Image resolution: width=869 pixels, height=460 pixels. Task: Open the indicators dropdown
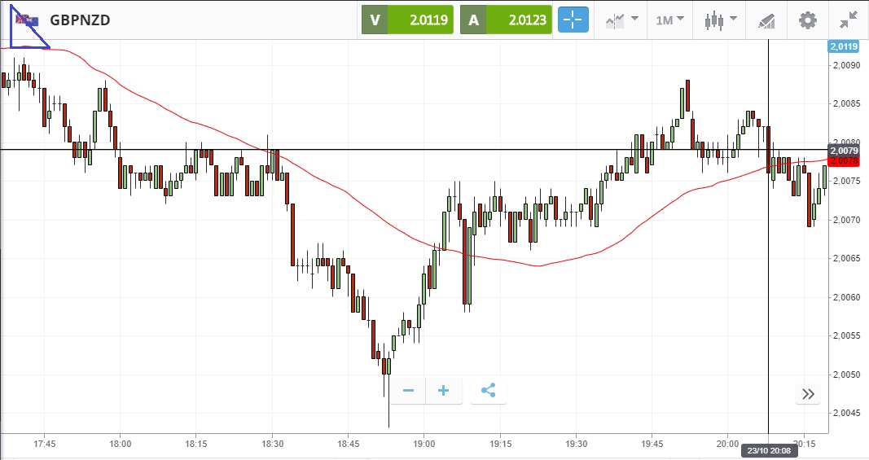[x=622, y=20]
